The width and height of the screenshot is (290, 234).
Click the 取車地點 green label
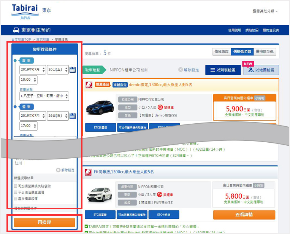[94, 70]
